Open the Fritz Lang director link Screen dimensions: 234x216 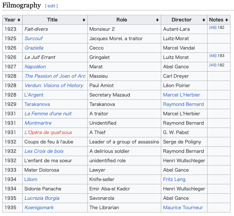tap(174, 179)
